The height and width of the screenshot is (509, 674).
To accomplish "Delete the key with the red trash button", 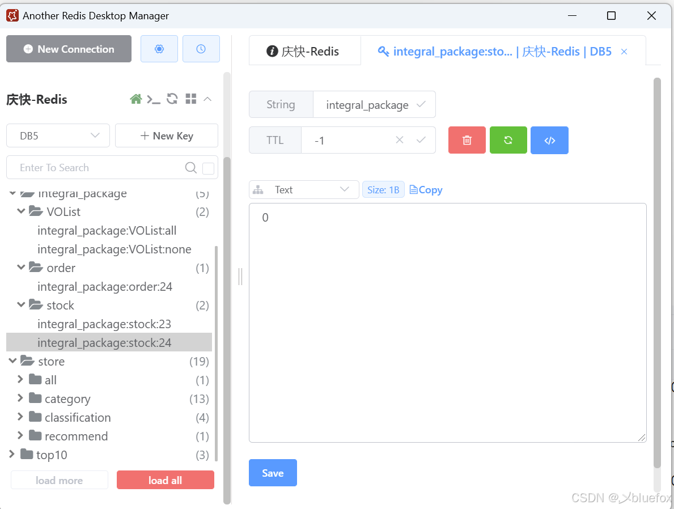I will coord(467,140).
